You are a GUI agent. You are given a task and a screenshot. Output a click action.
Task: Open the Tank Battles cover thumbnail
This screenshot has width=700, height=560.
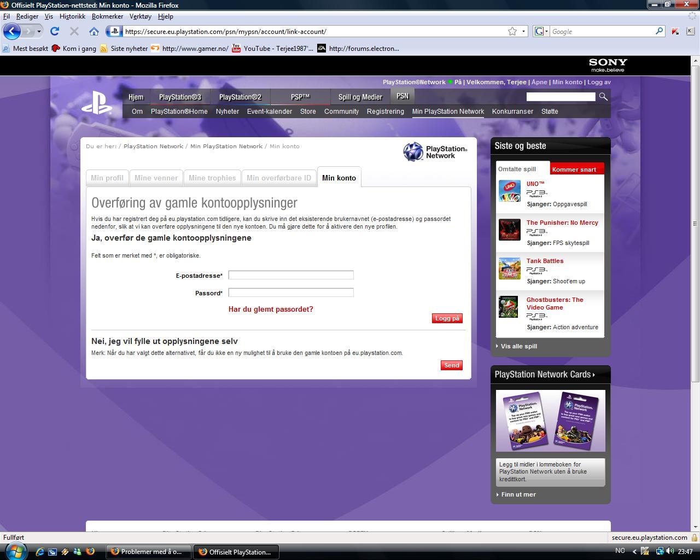(x=510, y=269)
